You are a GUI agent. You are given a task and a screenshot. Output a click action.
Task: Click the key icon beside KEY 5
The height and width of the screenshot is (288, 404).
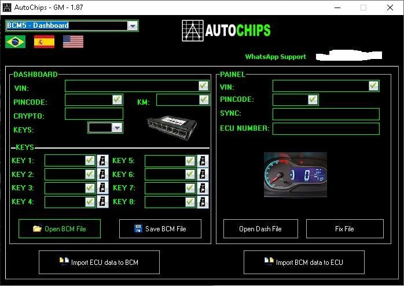pyautogui.click(x=203, y=161)
